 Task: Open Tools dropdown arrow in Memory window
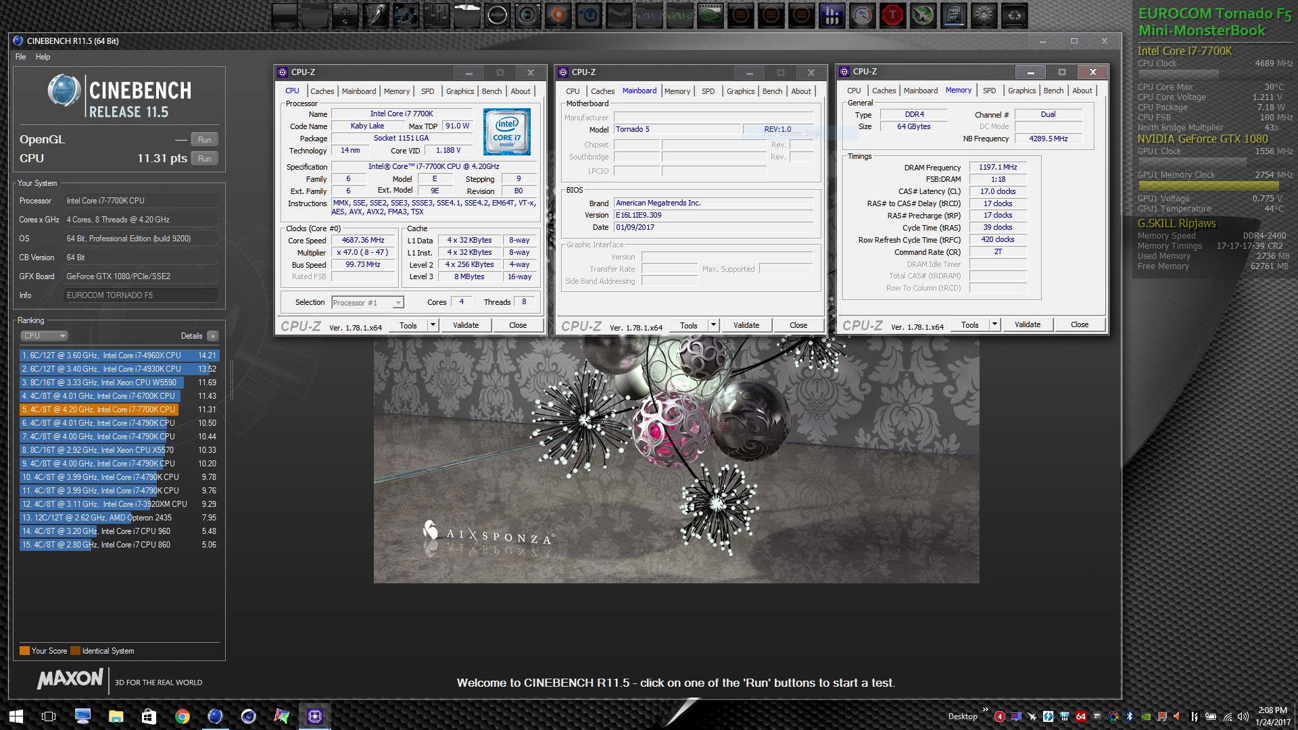(x=994, y=324)
